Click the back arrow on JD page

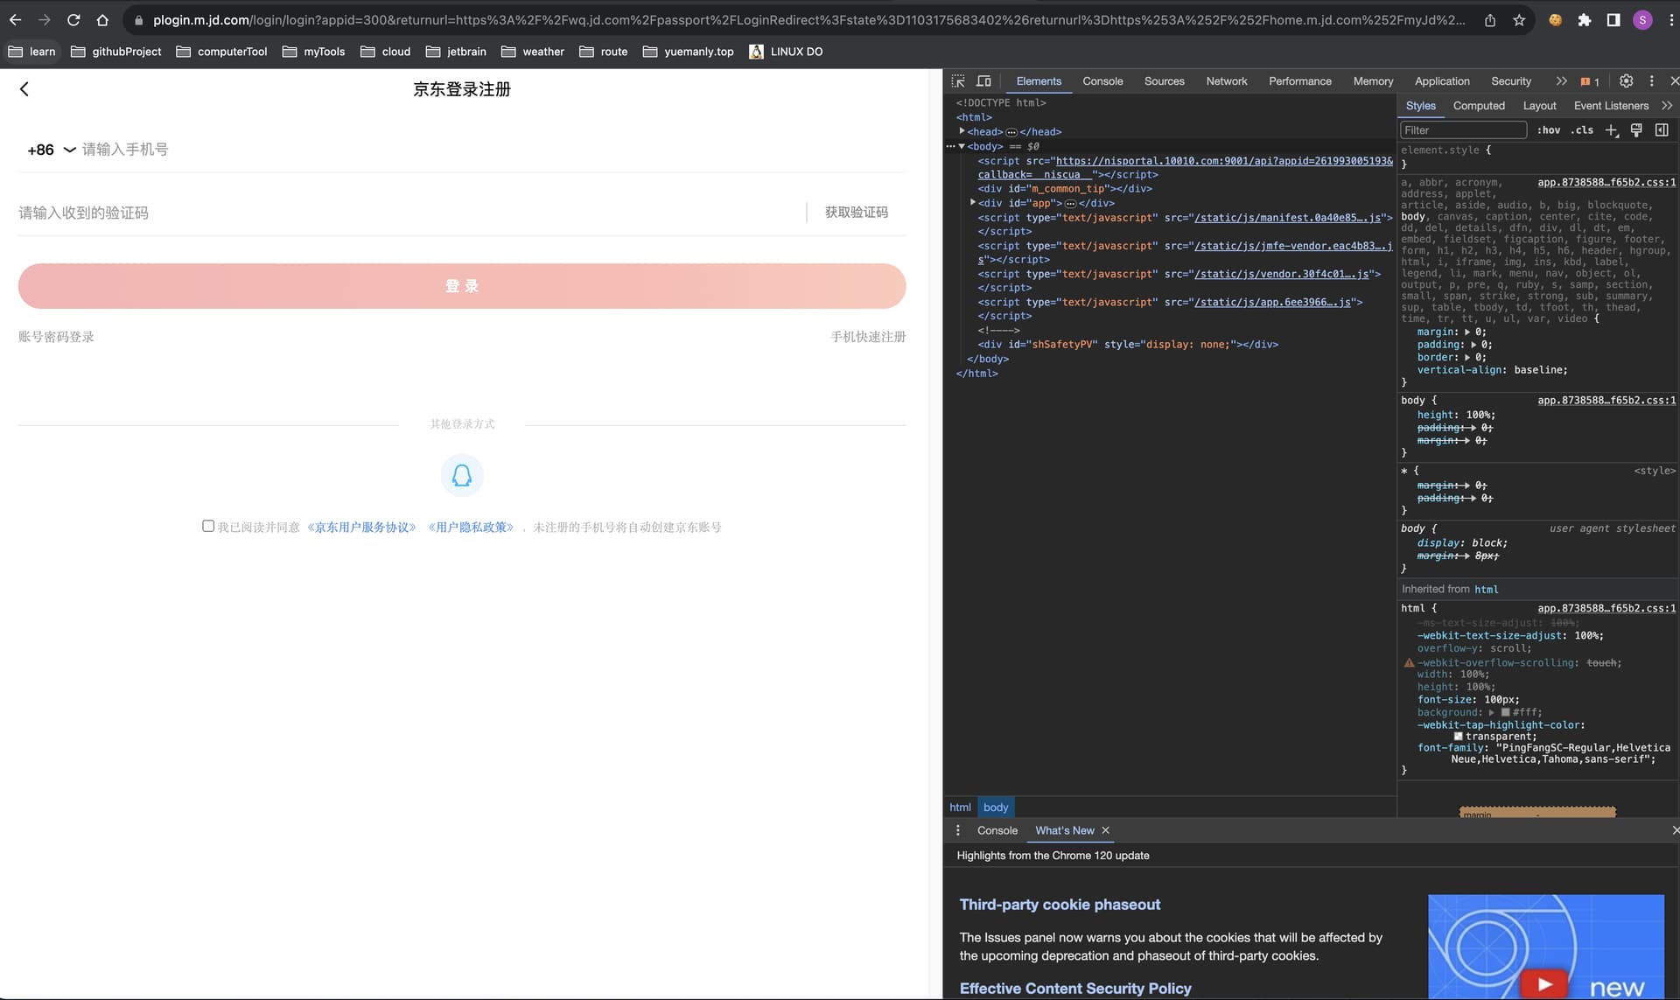(x=24, y=88)
